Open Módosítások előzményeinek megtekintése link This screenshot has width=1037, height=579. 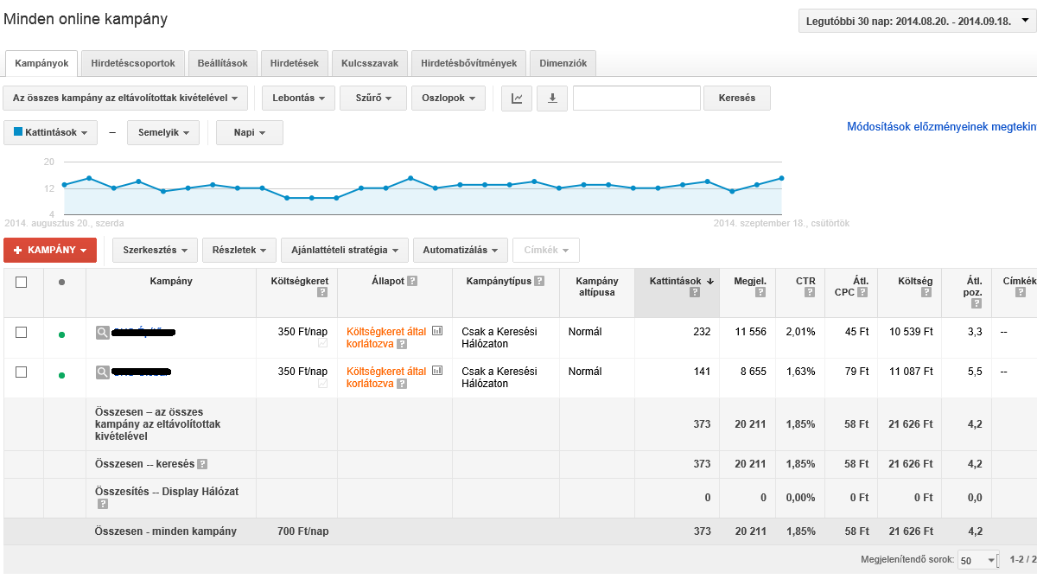pos(941,126)
